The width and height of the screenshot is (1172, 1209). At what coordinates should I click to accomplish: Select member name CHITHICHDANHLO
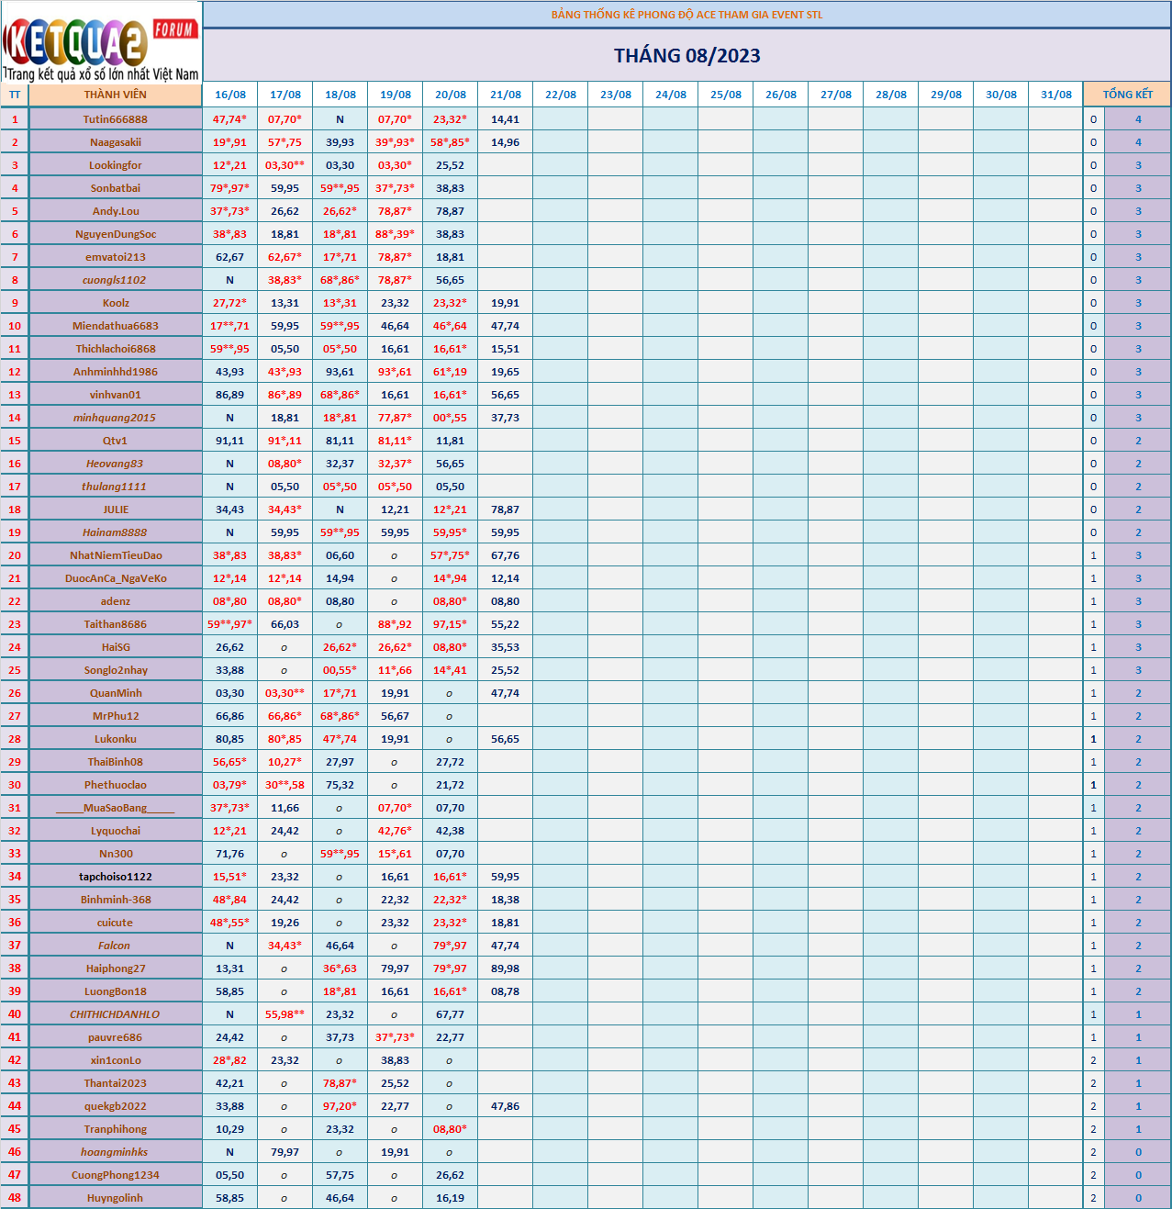[116, 1014]
